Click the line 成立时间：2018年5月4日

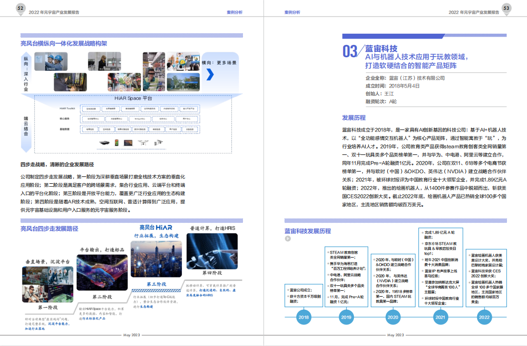click(x=392, y=86)
